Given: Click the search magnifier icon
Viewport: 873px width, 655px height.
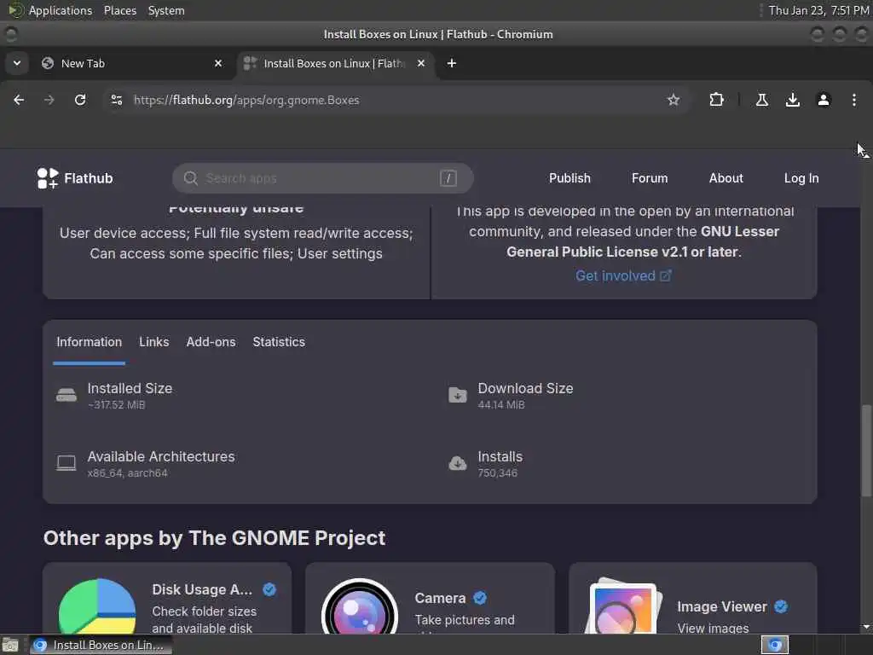Looking at the screenshot, I should tap(190, 178).
